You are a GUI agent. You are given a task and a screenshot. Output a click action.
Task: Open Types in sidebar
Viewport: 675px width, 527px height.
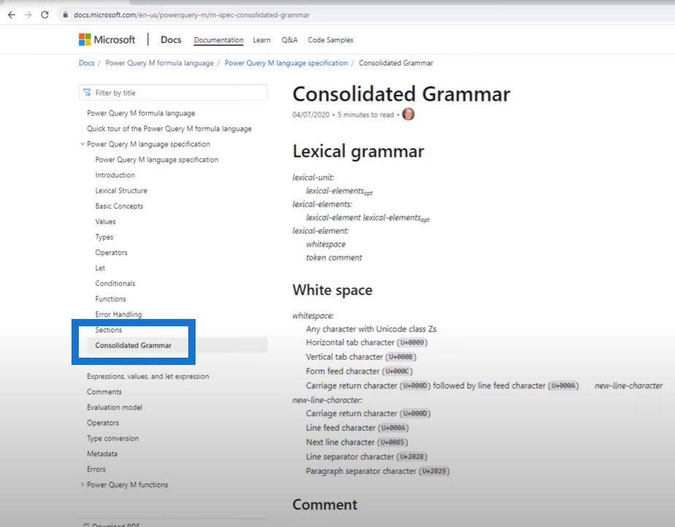(x=104, y=237)
